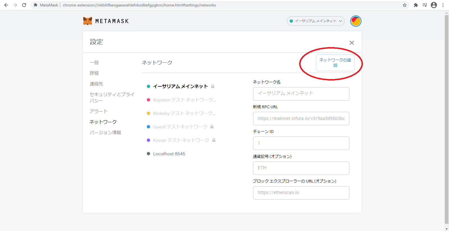Bookmark this page with star icon
The image size is (449, 231).
tap(405, 5)
